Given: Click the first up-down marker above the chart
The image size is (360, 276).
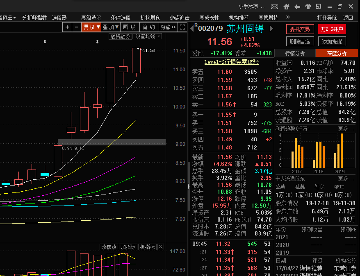Looking at the screenshot, I should (x=45, y=41).
